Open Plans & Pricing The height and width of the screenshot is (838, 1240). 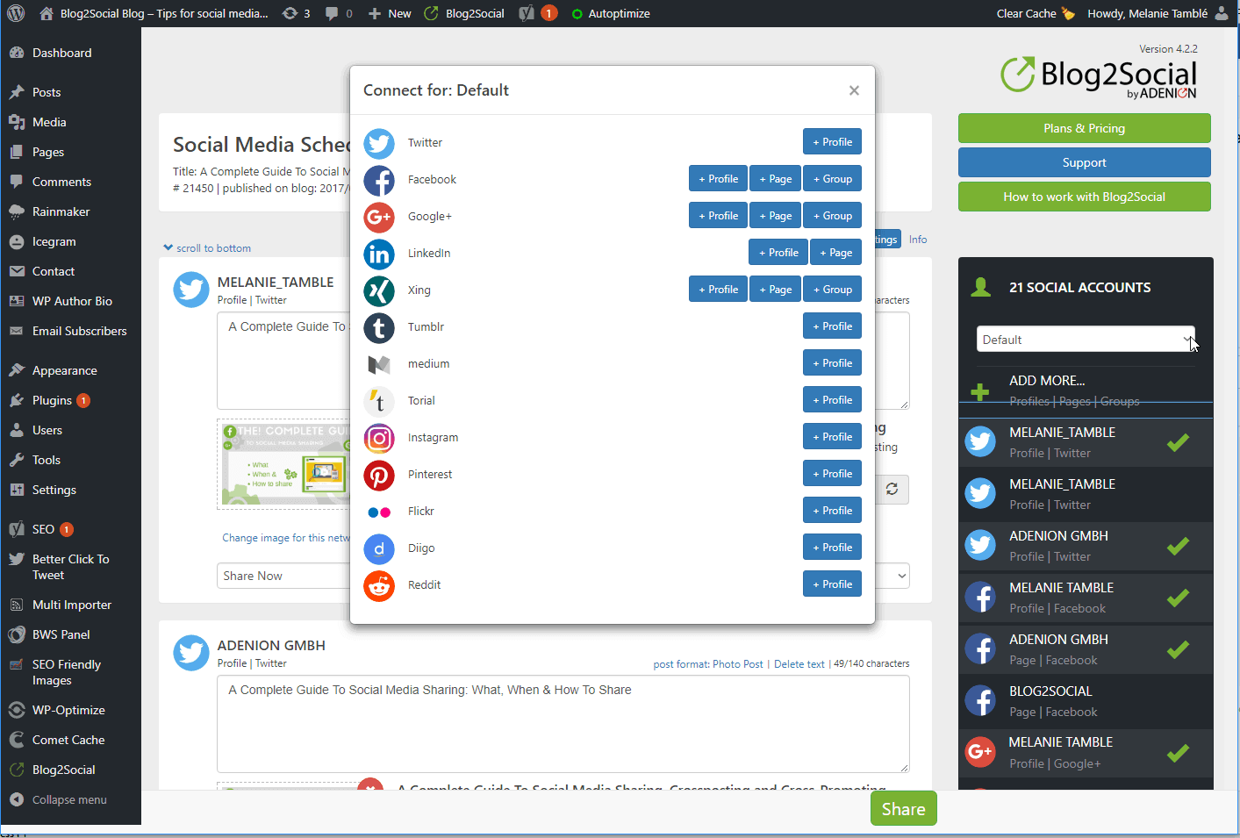[x=1084, y=128]
